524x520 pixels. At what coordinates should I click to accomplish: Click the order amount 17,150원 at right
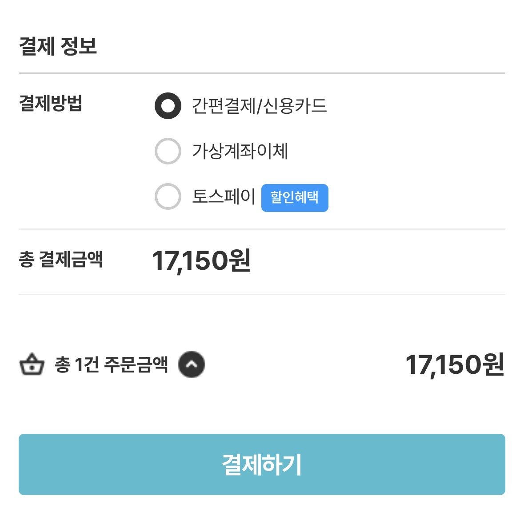click(x=455, y=364)
